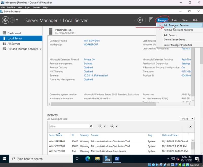The height and width of the screenshot is (167, 203).
Task: Open Settings for Feedback & Diagnostics
Action: pos(185,63)
